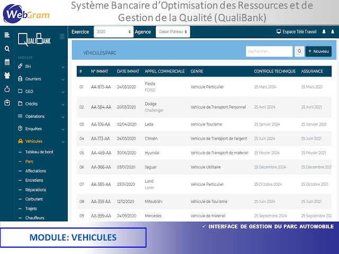Expand the GED module chevron
Viewport: 339px width, 254px height.
tap(63, 92)
